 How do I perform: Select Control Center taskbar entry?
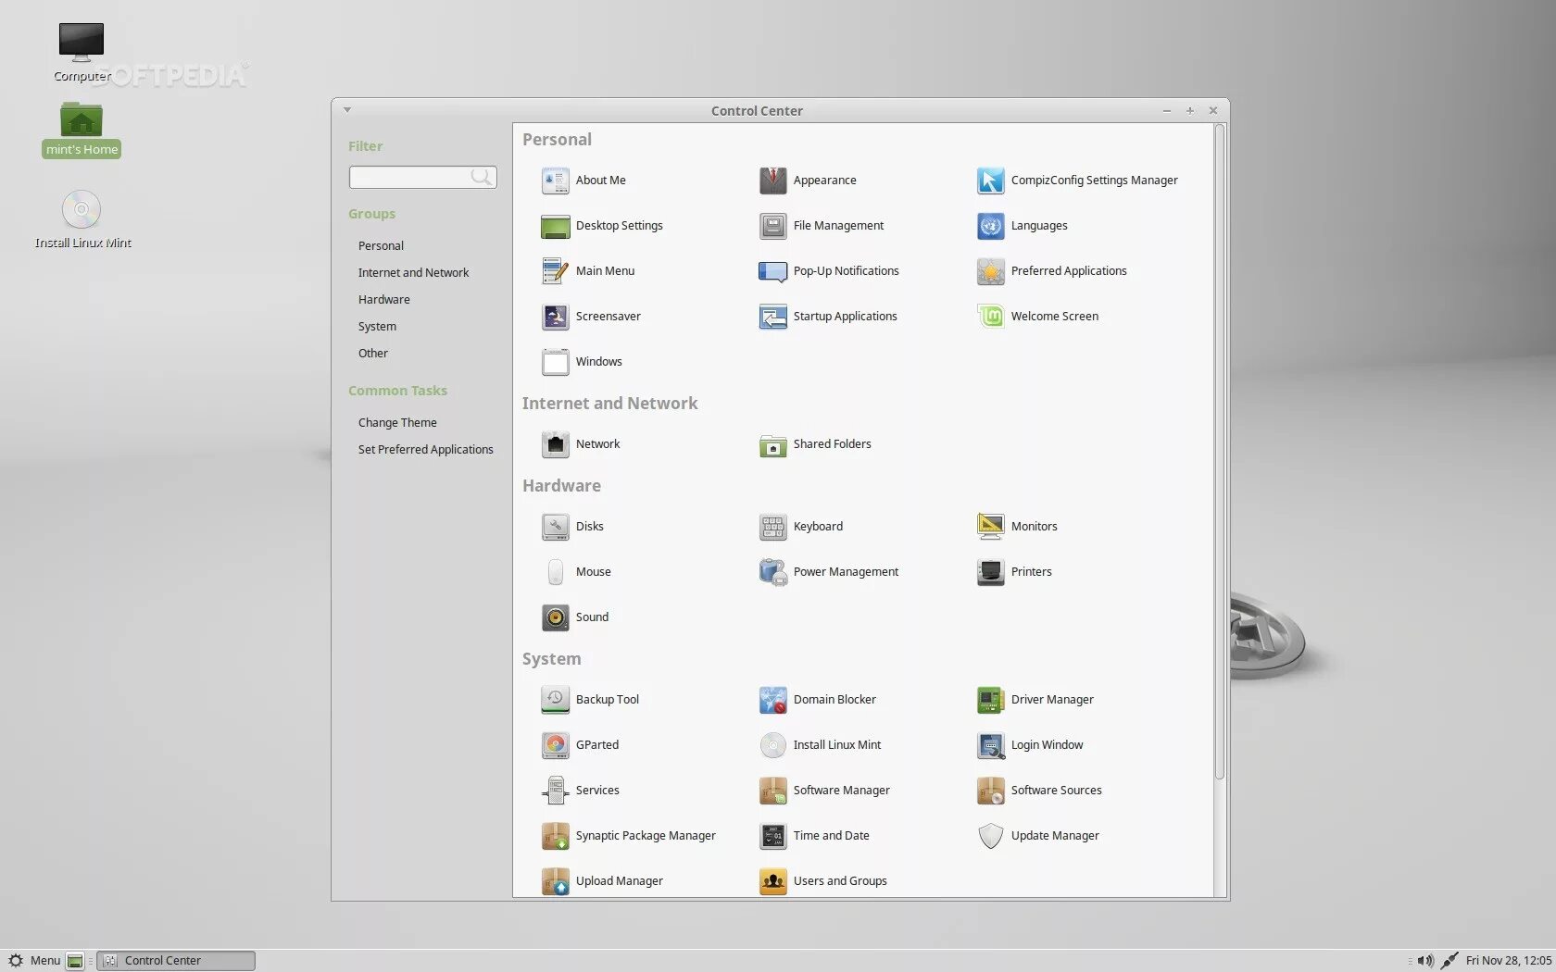pyautogui.click(x=176, y=961)
